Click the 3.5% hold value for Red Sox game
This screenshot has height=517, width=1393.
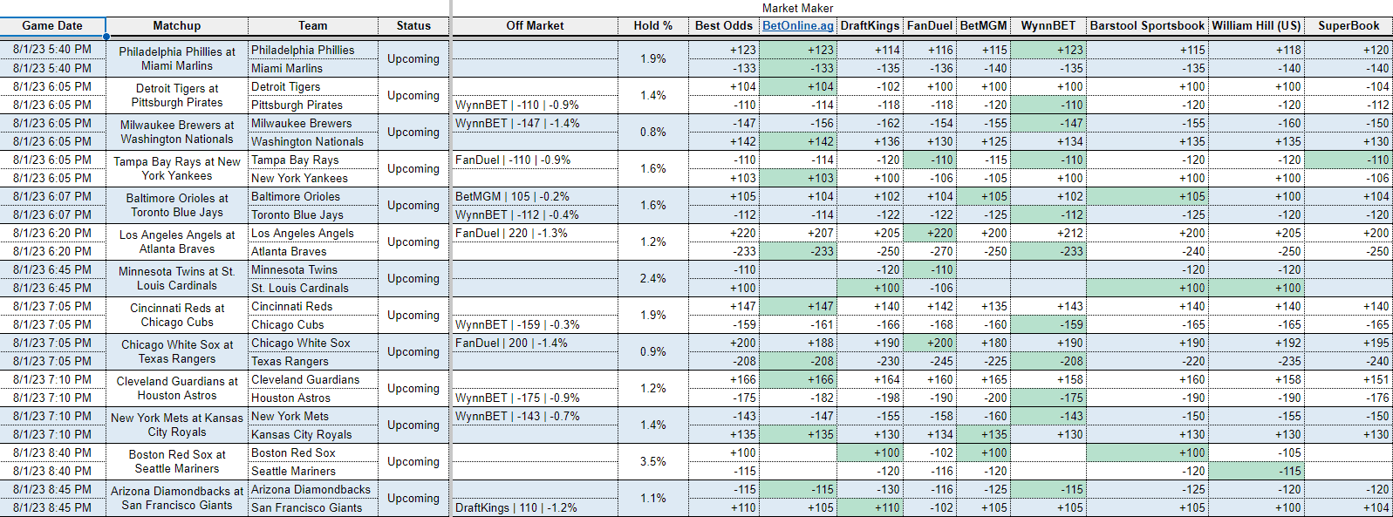(653, 461)
